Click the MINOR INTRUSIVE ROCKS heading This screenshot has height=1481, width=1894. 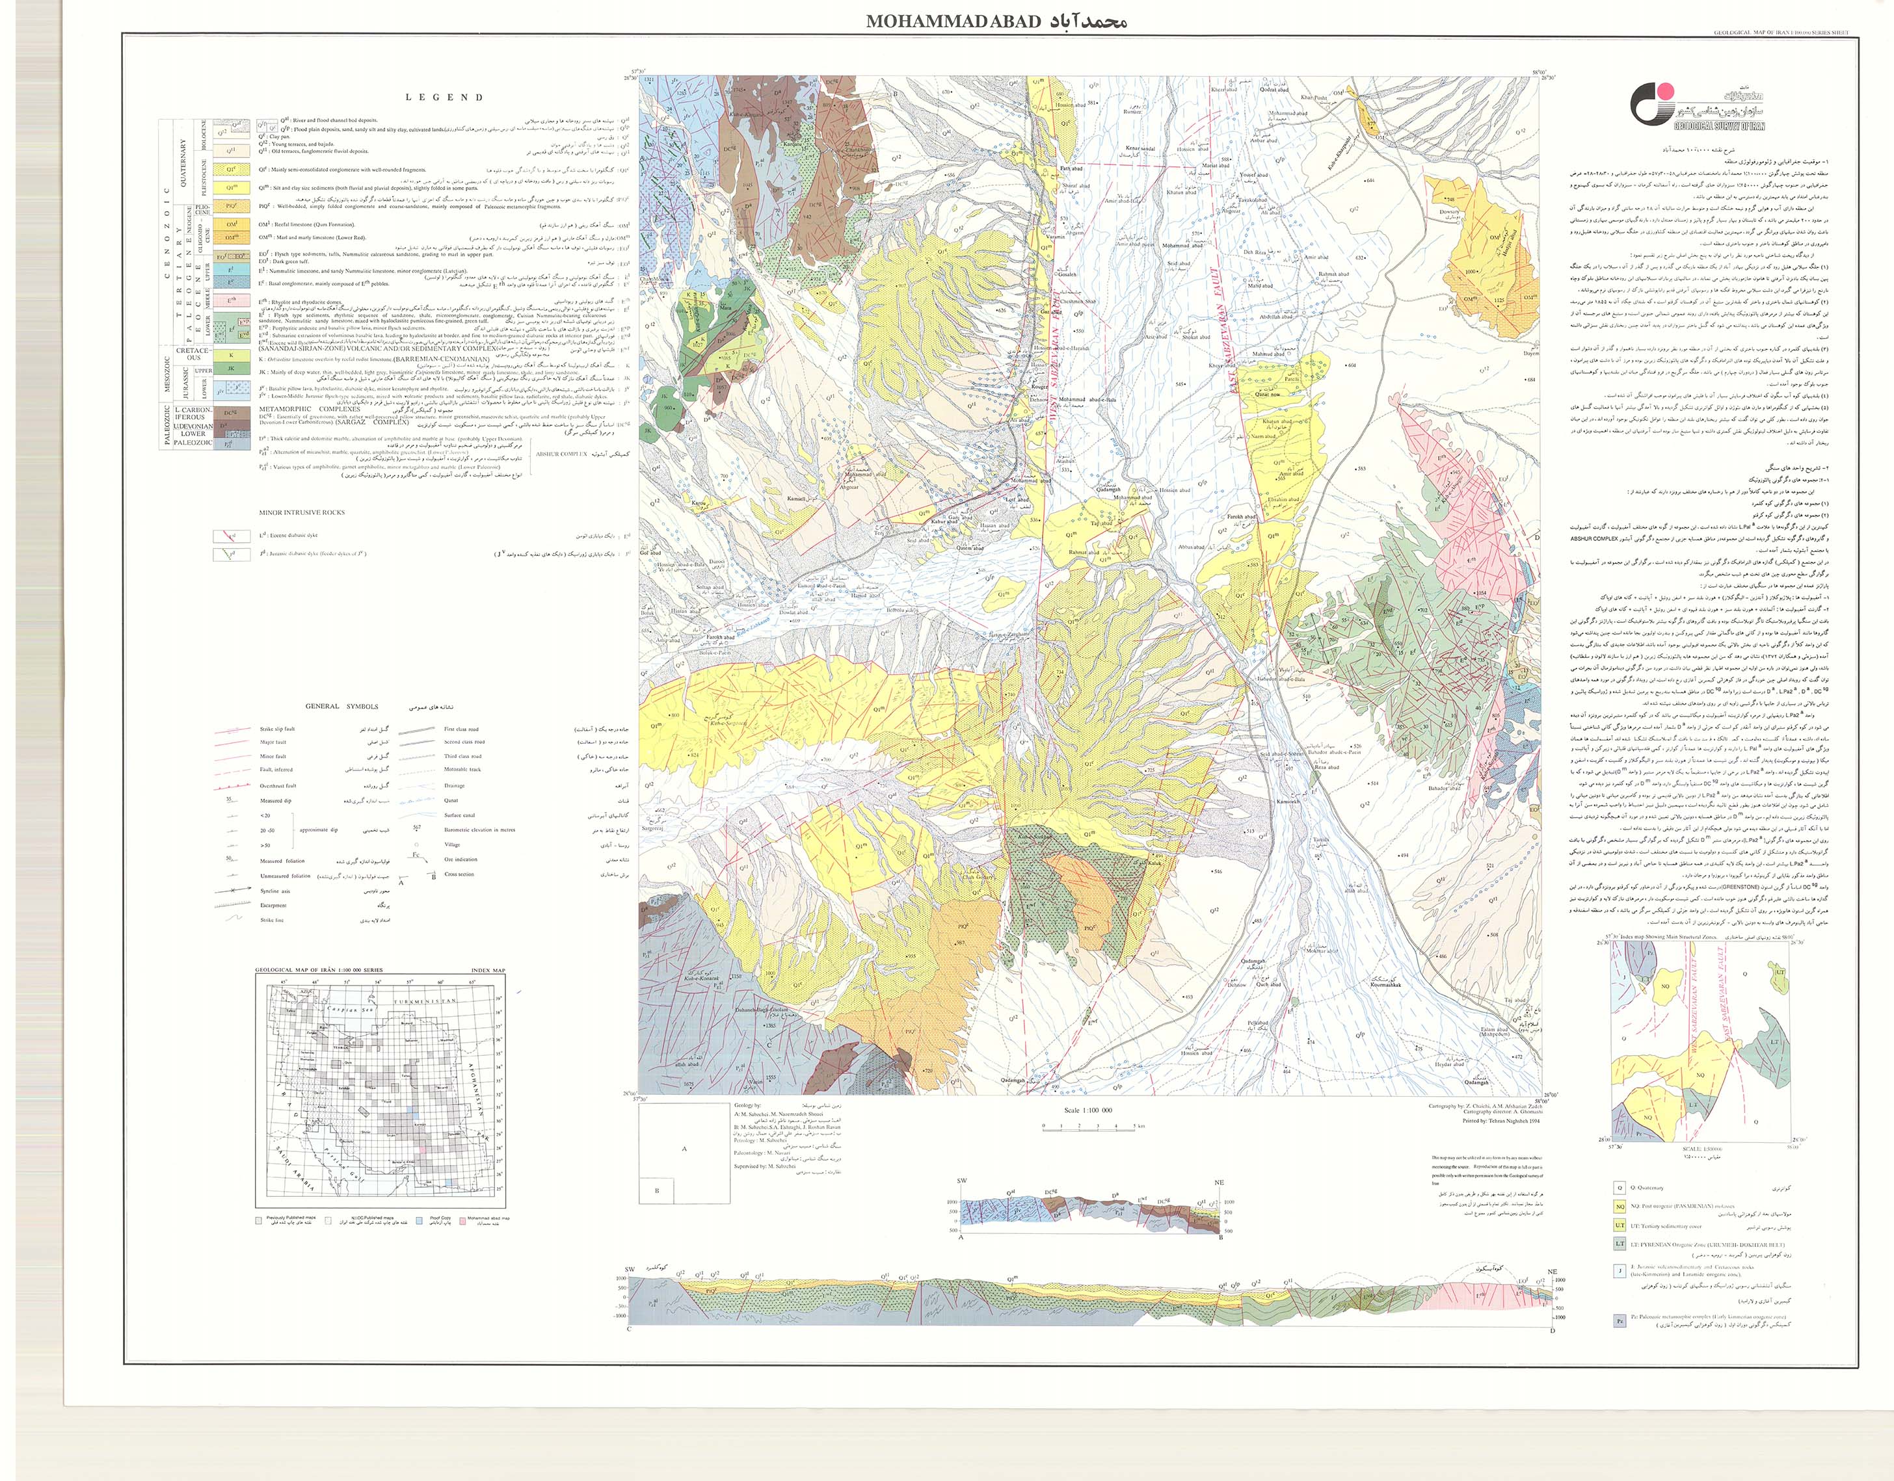pyautogui.click(x=302, y=512)
